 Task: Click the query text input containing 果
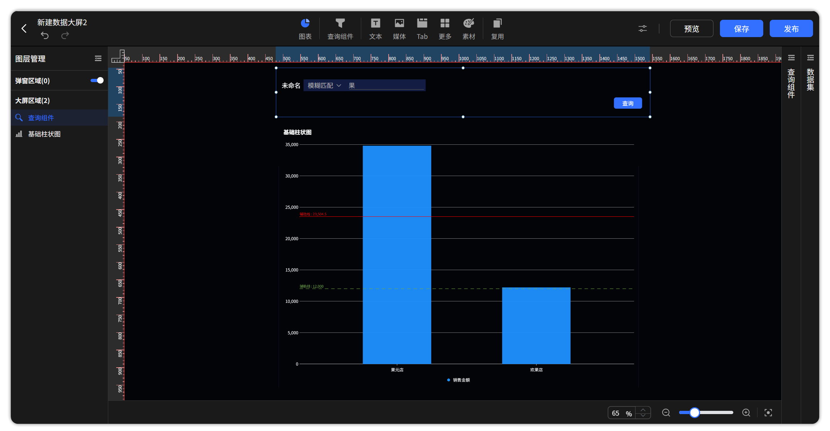click(385, 85)
